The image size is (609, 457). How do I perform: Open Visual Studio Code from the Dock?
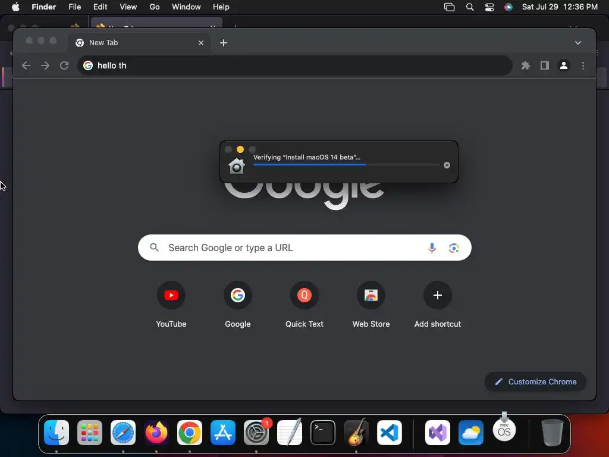[390, 432]
